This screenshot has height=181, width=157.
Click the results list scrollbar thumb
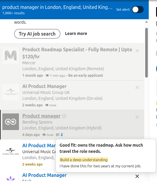coord(146,53)
